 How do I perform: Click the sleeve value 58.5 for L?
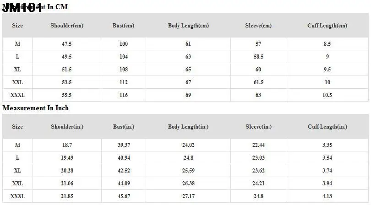pyautogui.click(x=258, y=57)
